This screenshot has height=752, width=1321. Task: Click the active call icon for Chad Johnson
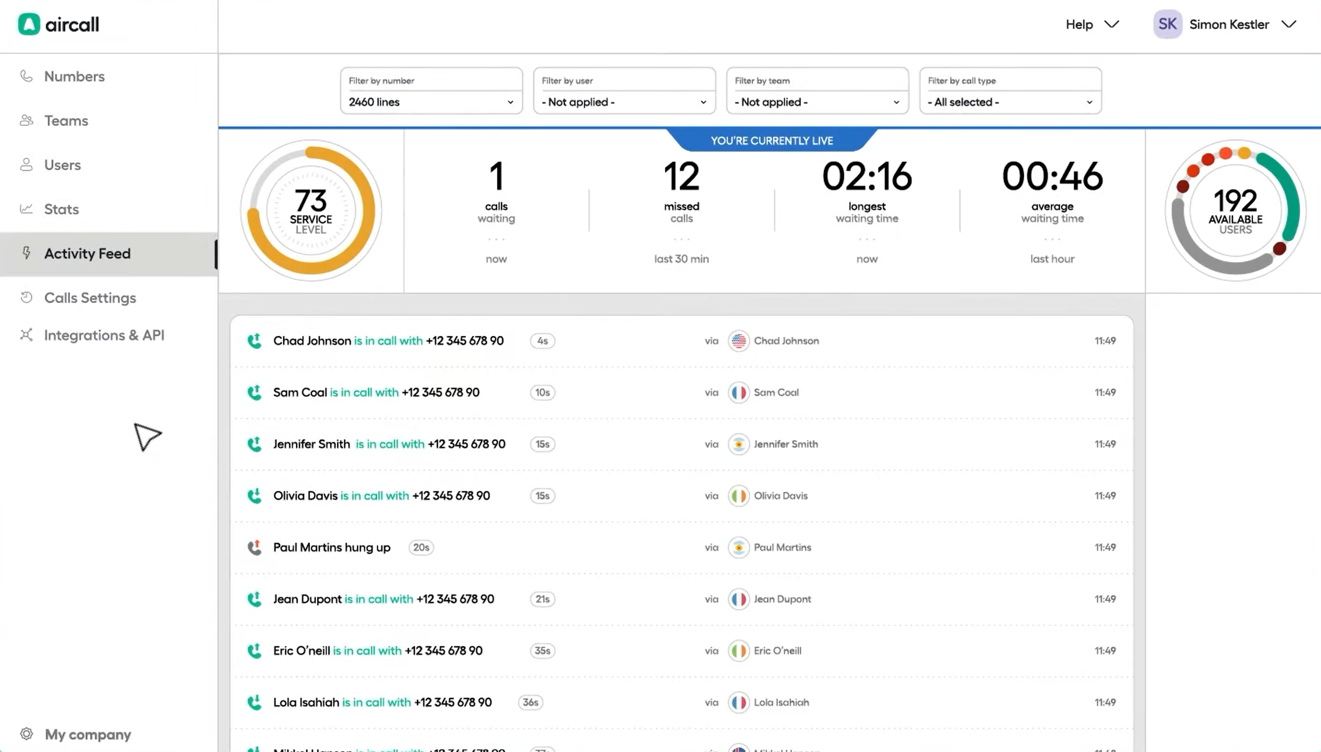(x=253, y=339)
